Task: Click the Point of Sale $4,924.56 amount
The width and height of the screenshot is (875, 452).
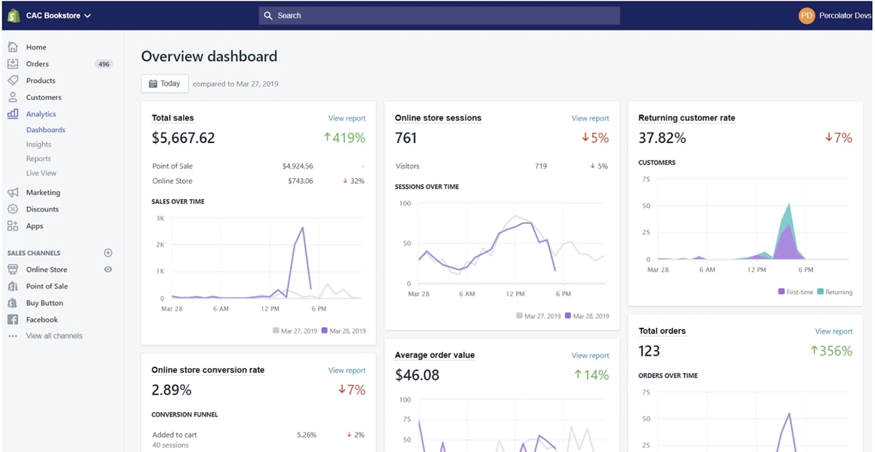Action: pyautogui.click(x=297, y=166)
